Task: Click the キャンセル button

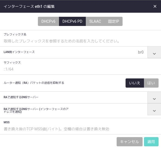Action: 130,142
